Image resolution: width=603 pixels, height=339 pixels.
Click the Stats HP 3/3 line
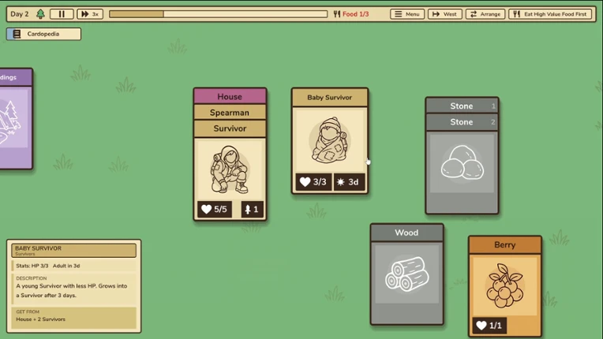47,266
